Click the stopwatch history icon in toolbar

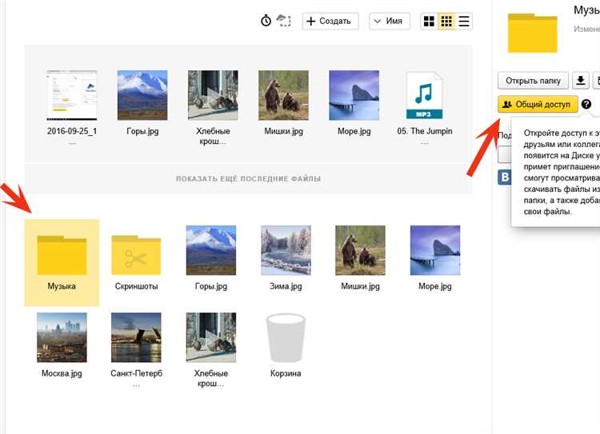(x=266, y=21)
